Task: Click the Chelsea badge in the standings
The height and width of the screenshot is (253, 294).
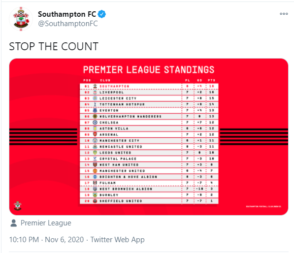Action: pyautogui.click(x=95, y=123)
